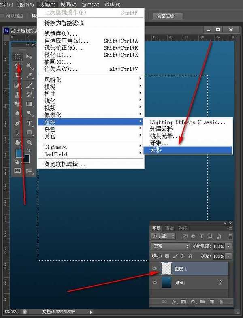Image resolution: width=243 pixels, height=318 pixels.
Task: Switch to the 路径 tab
Action: (x=183, y=228)
